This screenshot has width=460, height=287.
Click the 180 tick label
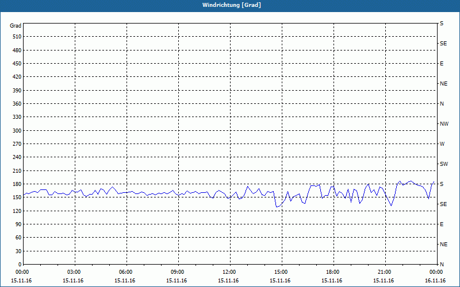pos(17,184)
